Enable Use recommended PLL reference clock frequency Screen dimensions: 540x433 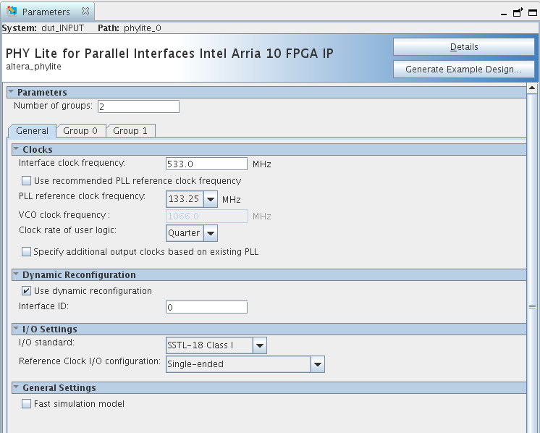coord(26,181)
